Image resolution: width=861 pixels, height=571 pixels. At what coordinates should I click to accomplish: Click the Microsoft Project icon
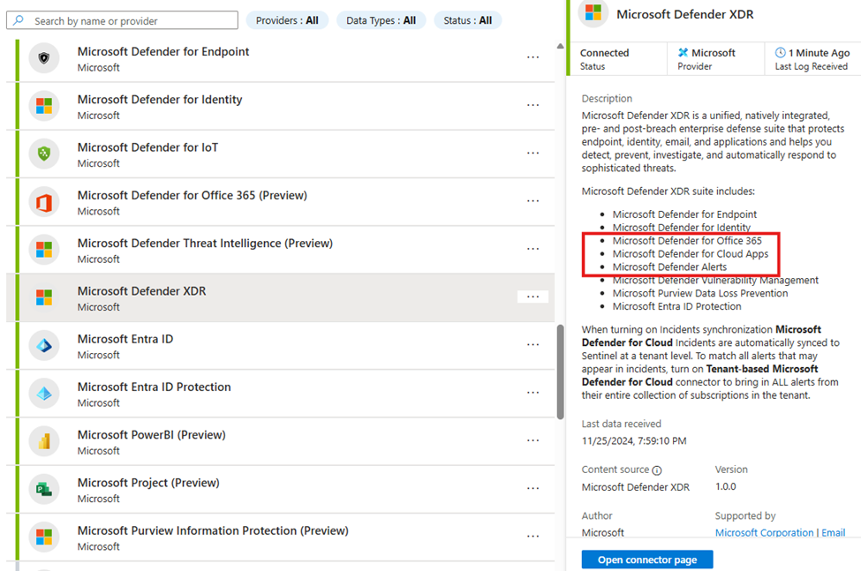44,489
